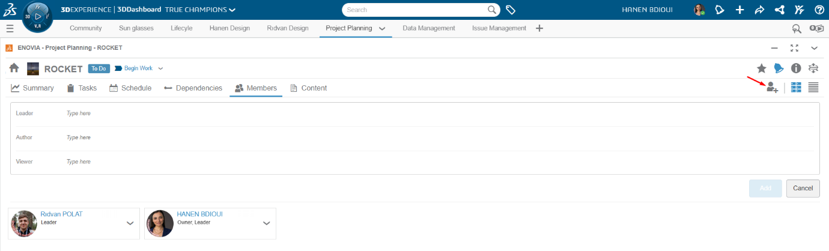The height and width of the screenshot is (251, 829).
Task: Open the Lifecyle tab
Action: 181,28
